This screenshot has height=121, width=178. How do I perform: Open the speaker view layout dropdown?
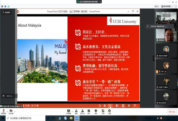coord(167,6)
